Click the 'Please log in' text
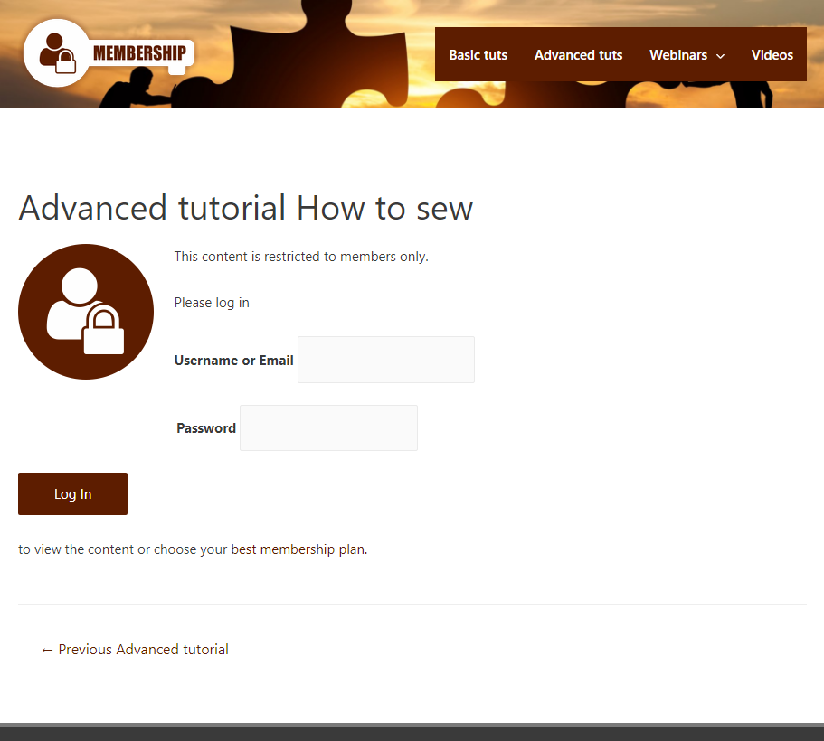Screen dimensions: 824x741 click(212, 303)
